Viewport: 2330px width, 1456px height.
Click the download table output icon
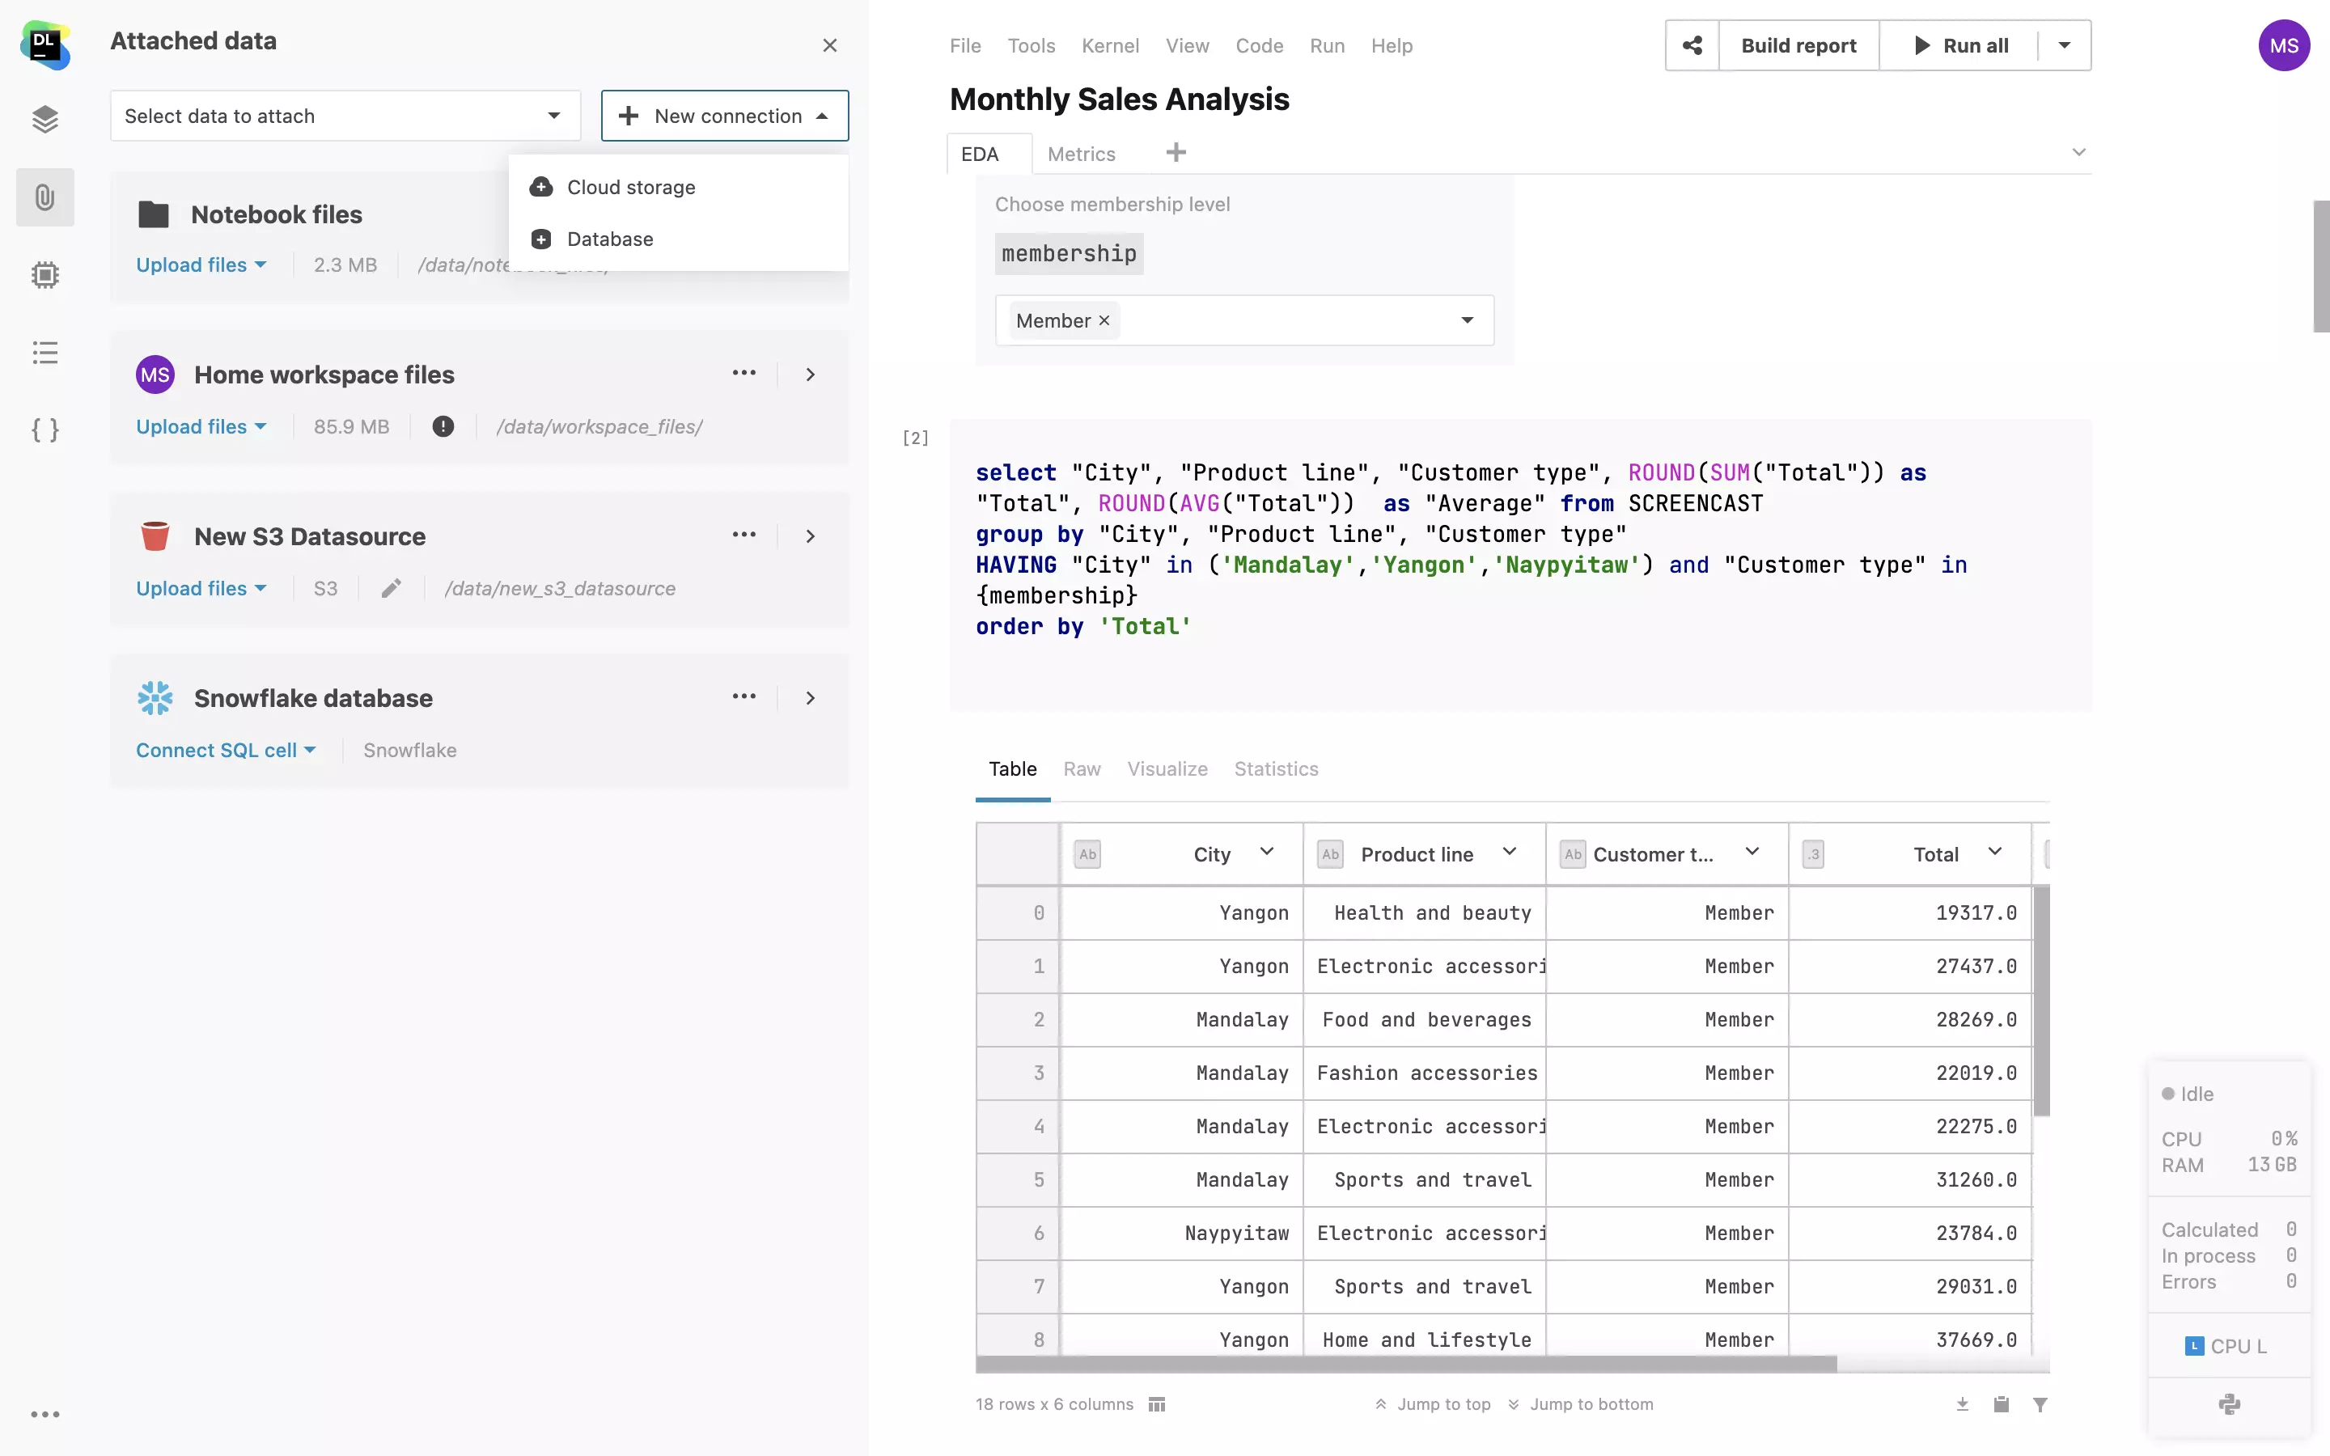coord(1962,1404)
